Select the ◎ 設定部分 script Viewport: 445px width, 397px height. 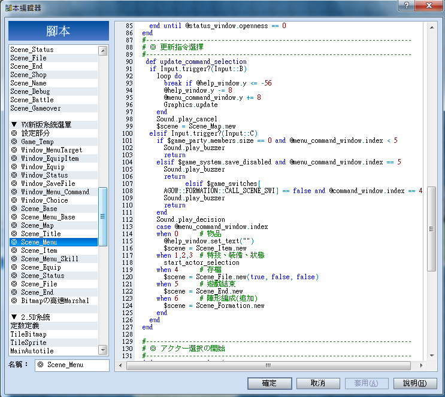click(x=54, y=133)
